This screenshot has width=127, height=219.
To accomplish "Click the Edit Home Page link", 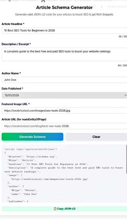I will [103, 1].
